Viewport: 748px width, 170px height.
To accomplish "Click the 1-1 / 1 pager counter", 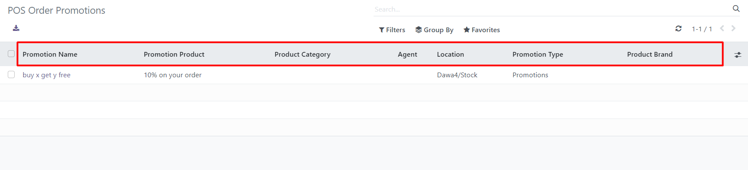I will tap(702, 29).
